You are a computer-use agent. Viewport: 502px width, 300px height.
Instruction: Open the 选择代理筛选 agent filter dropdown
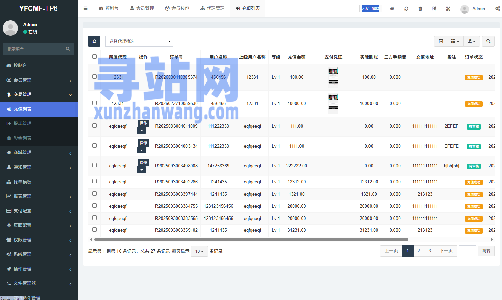pyautogui.click(x=139, y=41)
